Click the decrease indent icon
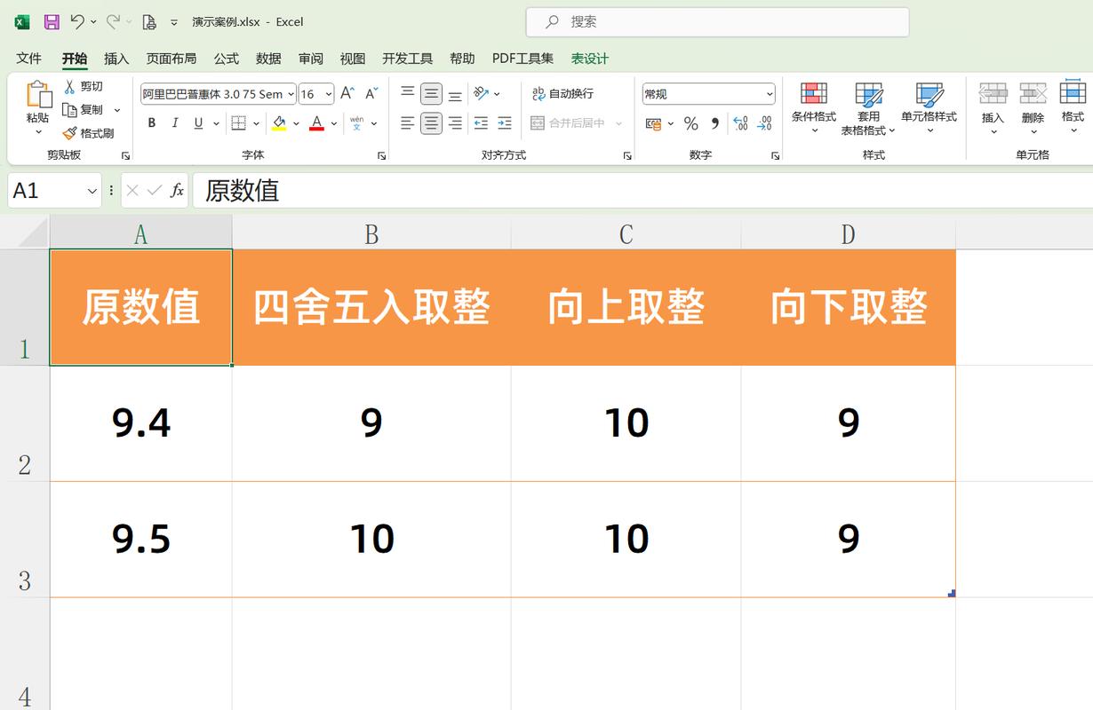1093x710 pixels. 481,123
